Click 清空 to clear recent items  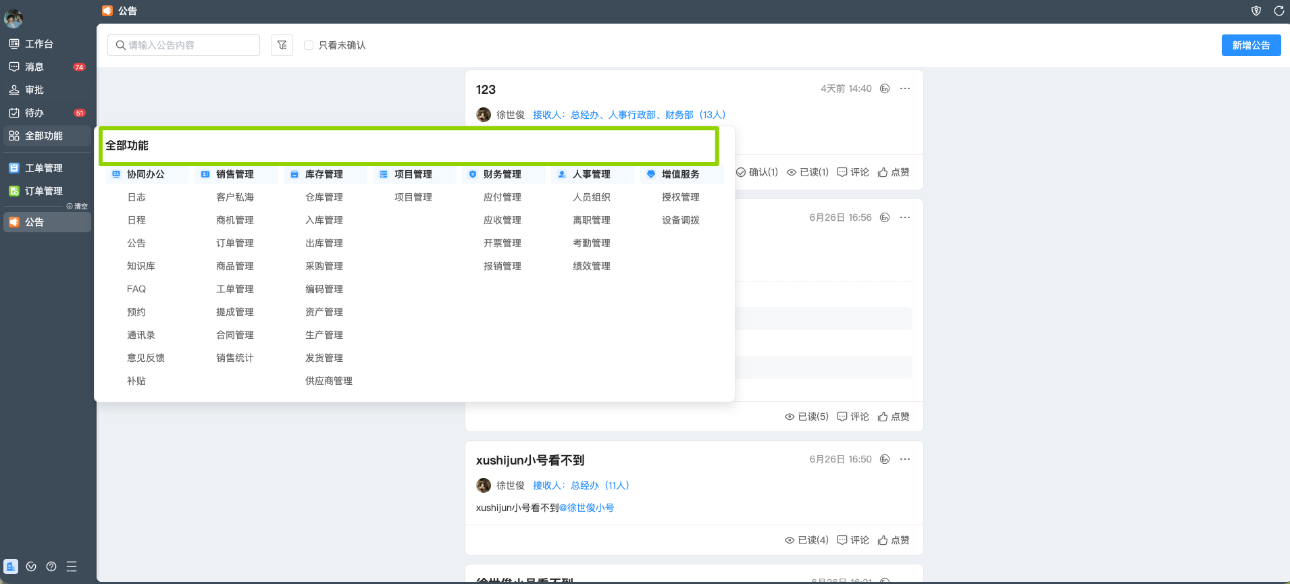tap(77, 207)
